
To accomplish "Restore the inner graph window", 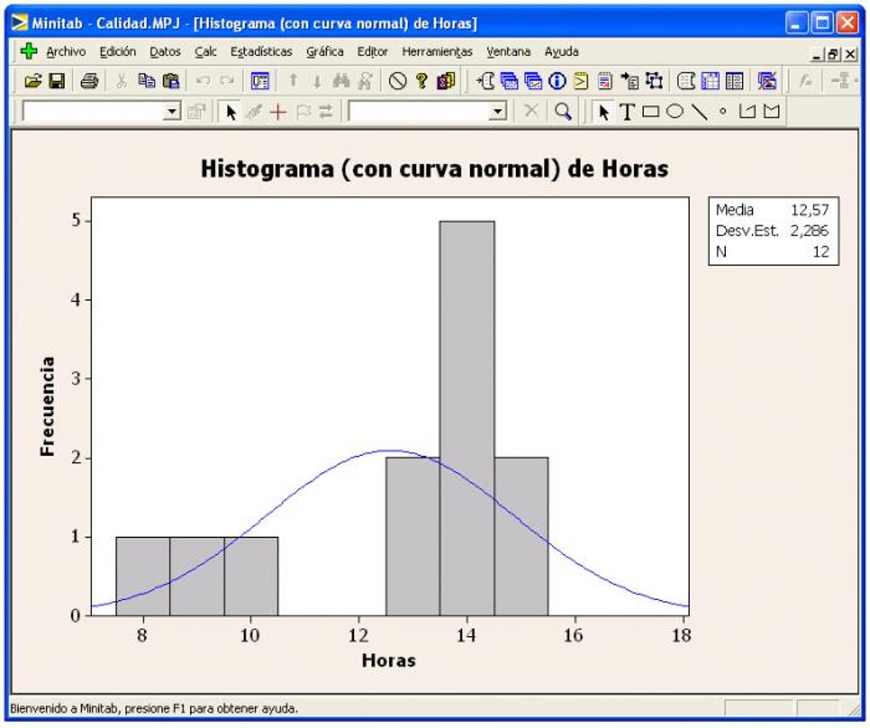I will tap(833, 55).
